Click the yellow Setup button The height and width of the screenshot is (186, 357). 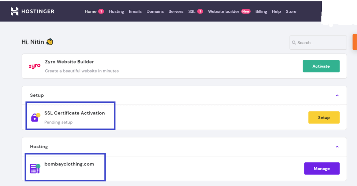pyautogui.click(x=324, y=117)
